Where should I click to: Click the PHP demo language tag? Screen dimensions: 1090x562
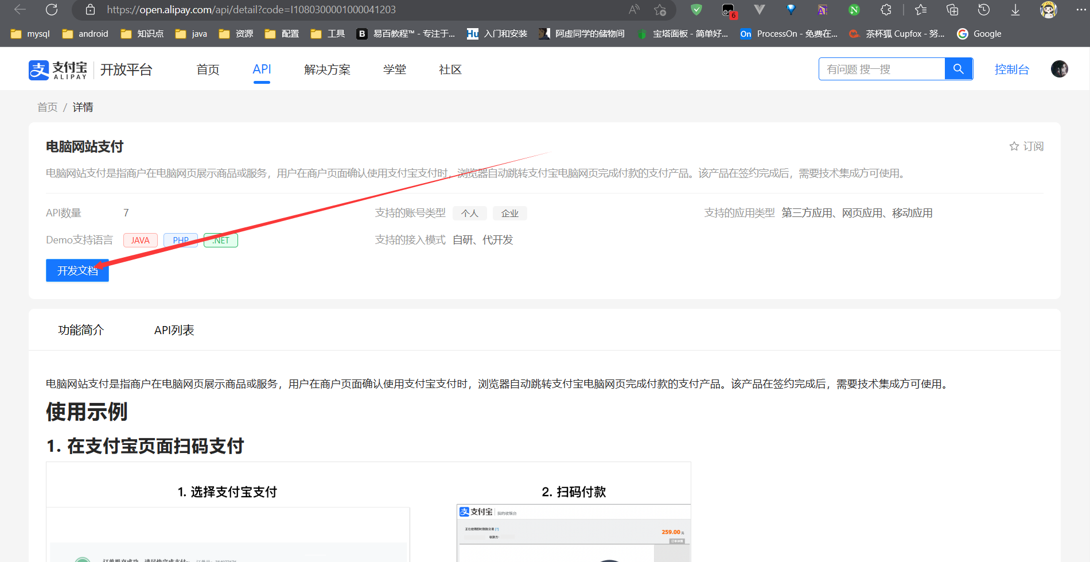[x=181, y=240]
